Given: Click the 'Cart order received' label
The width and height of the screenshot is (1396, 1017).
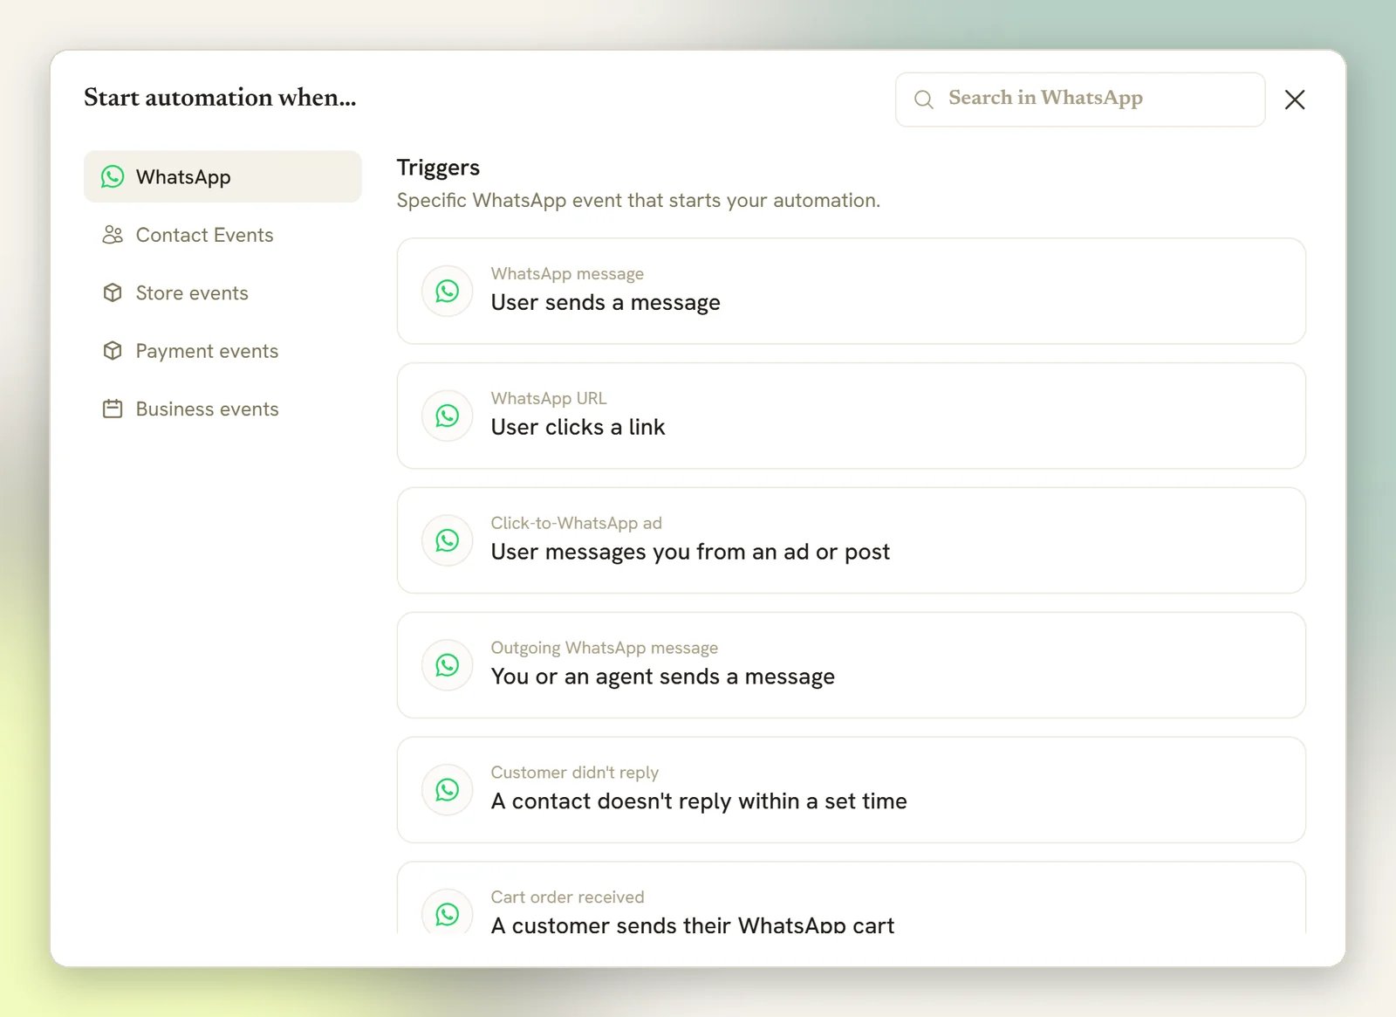Looking at the screenshot, I should [x=568, y=897].
